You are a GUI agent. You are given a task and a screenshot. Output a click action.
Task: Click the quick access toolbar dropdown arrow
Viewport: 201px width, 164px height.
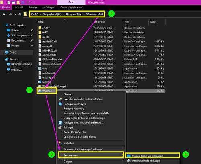(31, 2)
